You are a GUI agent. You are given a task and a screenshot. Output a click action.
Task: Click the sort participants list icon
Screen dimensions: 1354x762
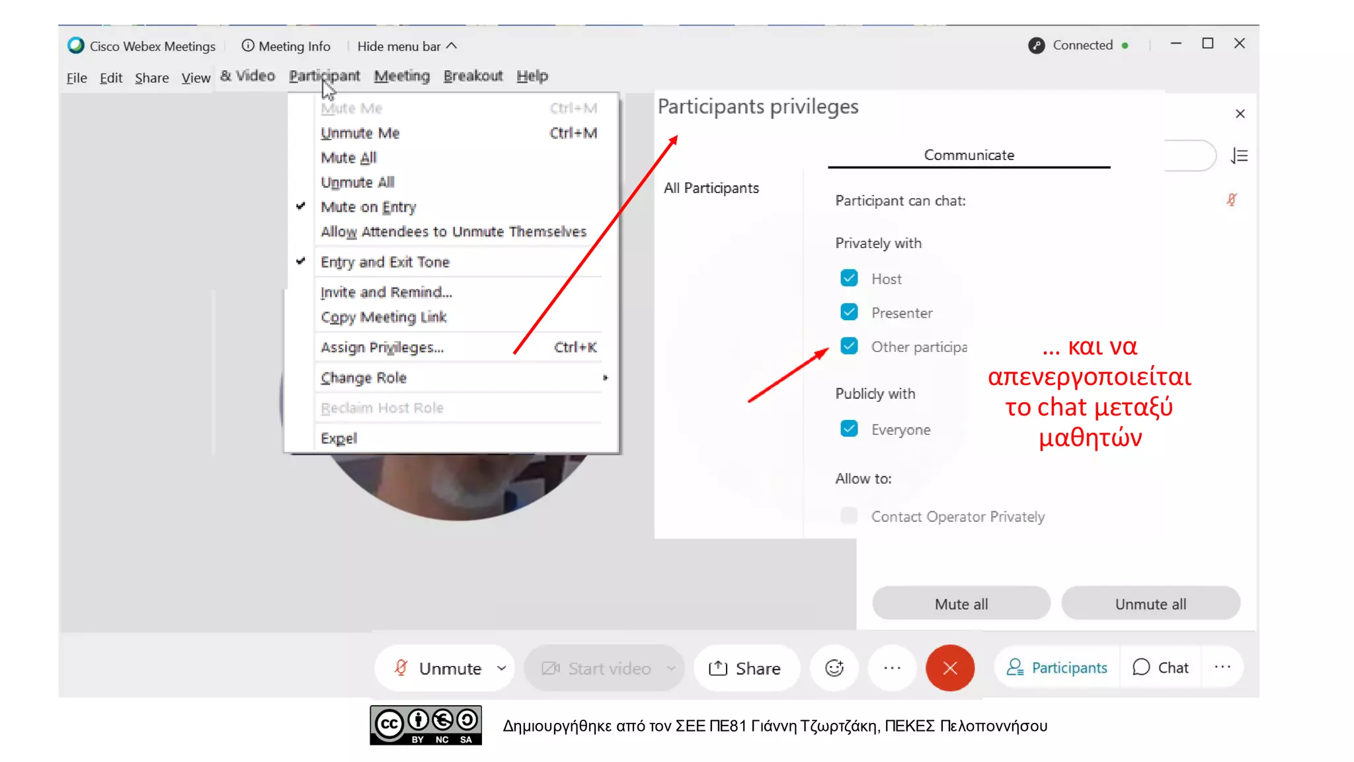coord(1239,156)
